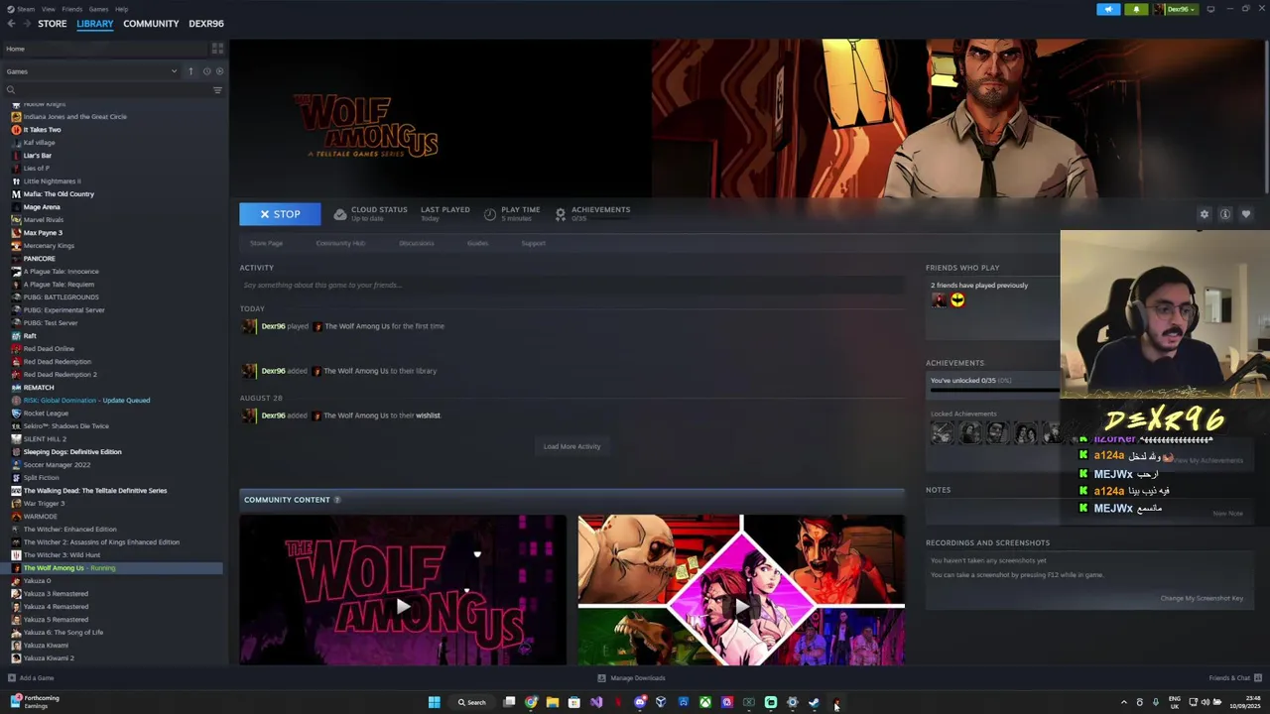Click Community Content help question mark

coord(337,500)
